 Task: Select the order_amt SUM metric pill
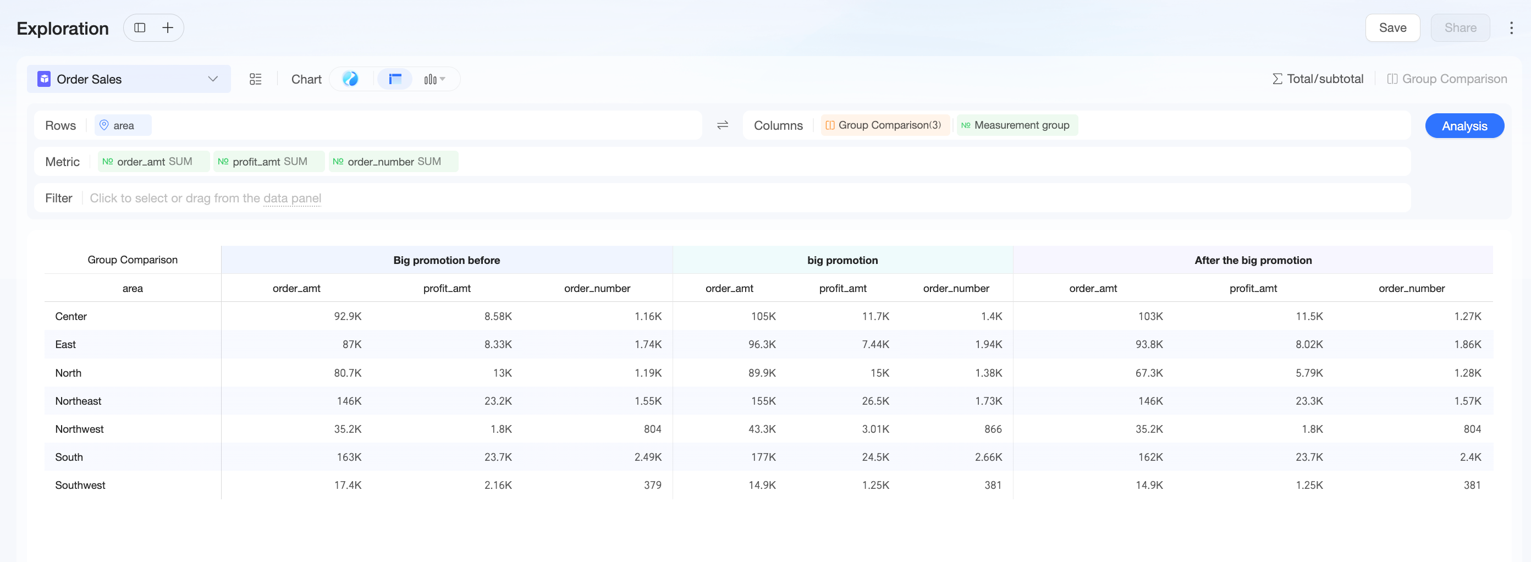(153, 162)
